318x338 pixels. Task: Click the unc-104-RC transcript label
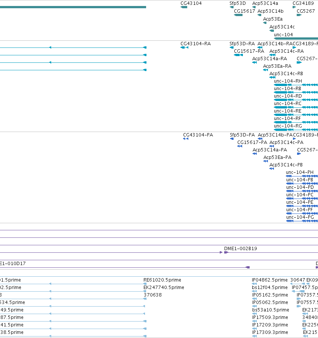[x=288, y=104]
